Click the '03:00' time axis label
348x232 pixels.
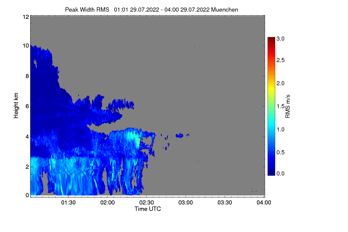point(186,203)
